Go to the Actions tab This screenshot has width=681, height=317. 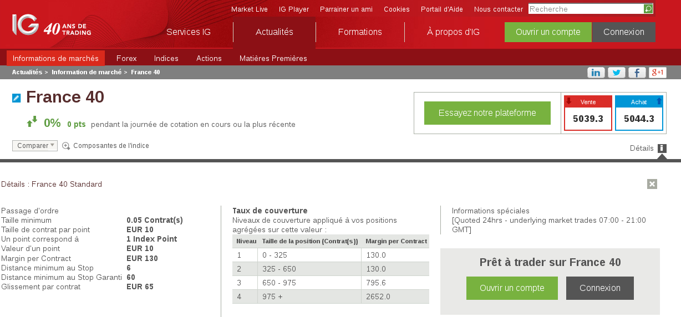pyautogui.click(x=209, y=58)
